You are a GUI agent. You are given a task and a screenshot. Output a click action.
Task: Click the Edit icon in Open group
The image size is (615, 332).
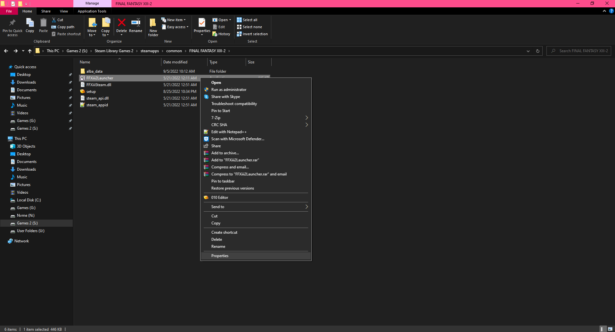[x=215, y=27]
